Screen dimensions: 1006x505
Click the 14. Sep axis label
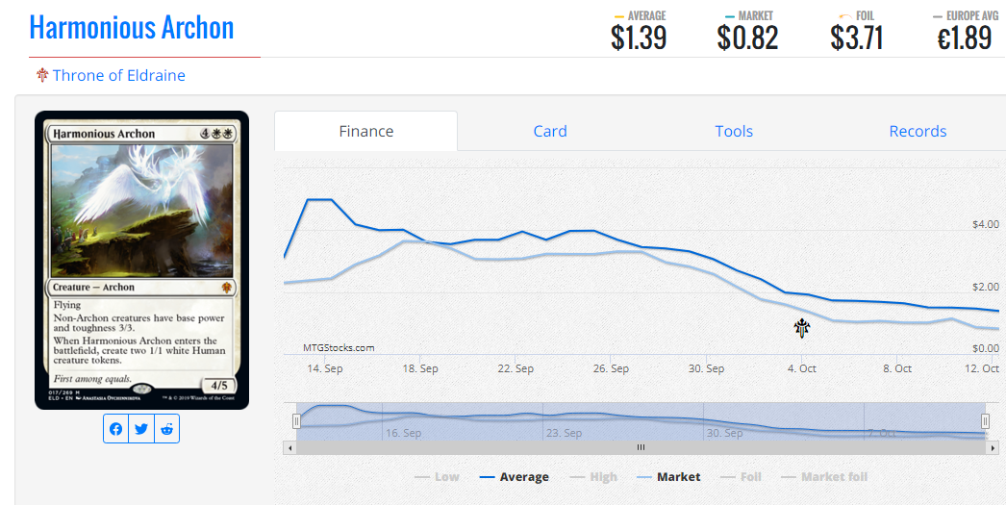pos(325,368)
